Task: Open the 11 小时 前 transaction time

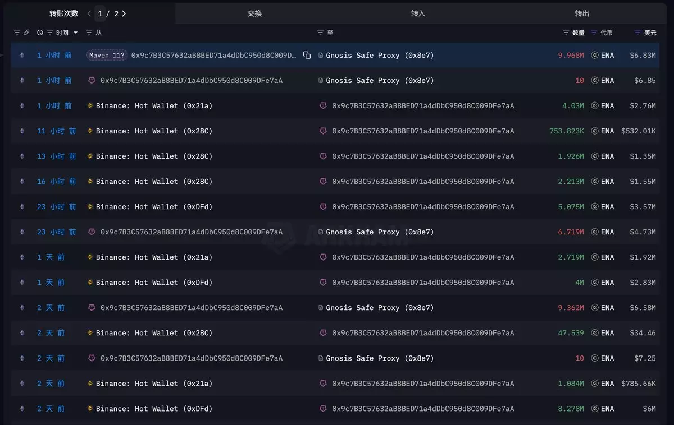Action: click(x=56, y=131)
